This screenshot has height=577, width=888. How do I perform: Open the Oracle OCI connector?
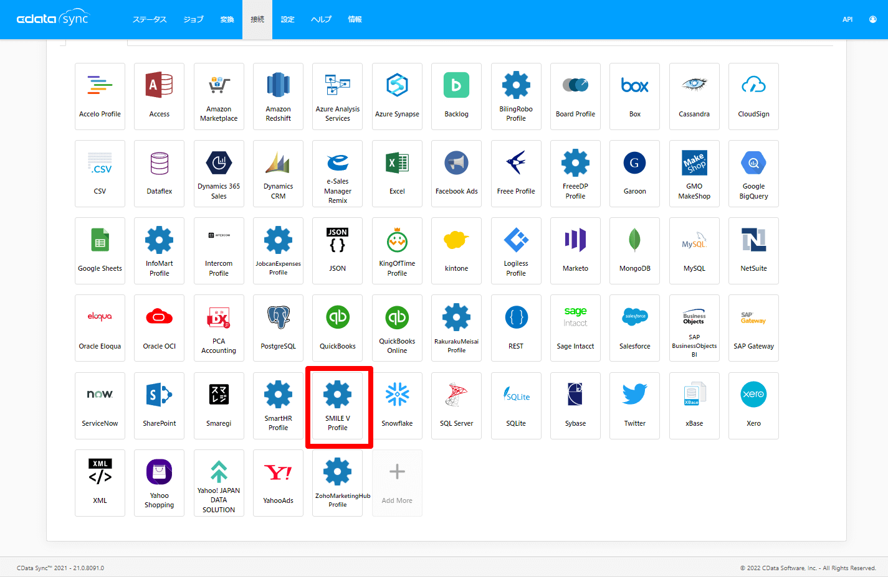point(159,328)
